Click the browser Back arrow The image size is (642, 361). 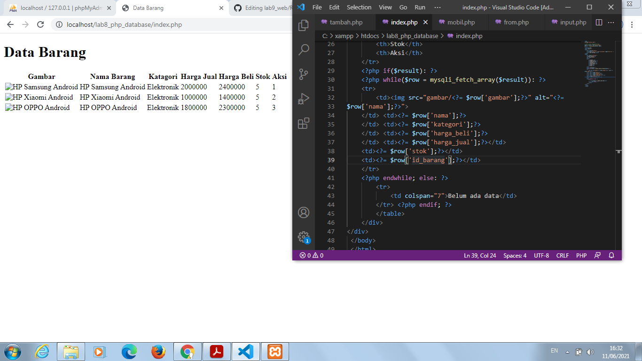pyautogui.click(x=10, y=24)
